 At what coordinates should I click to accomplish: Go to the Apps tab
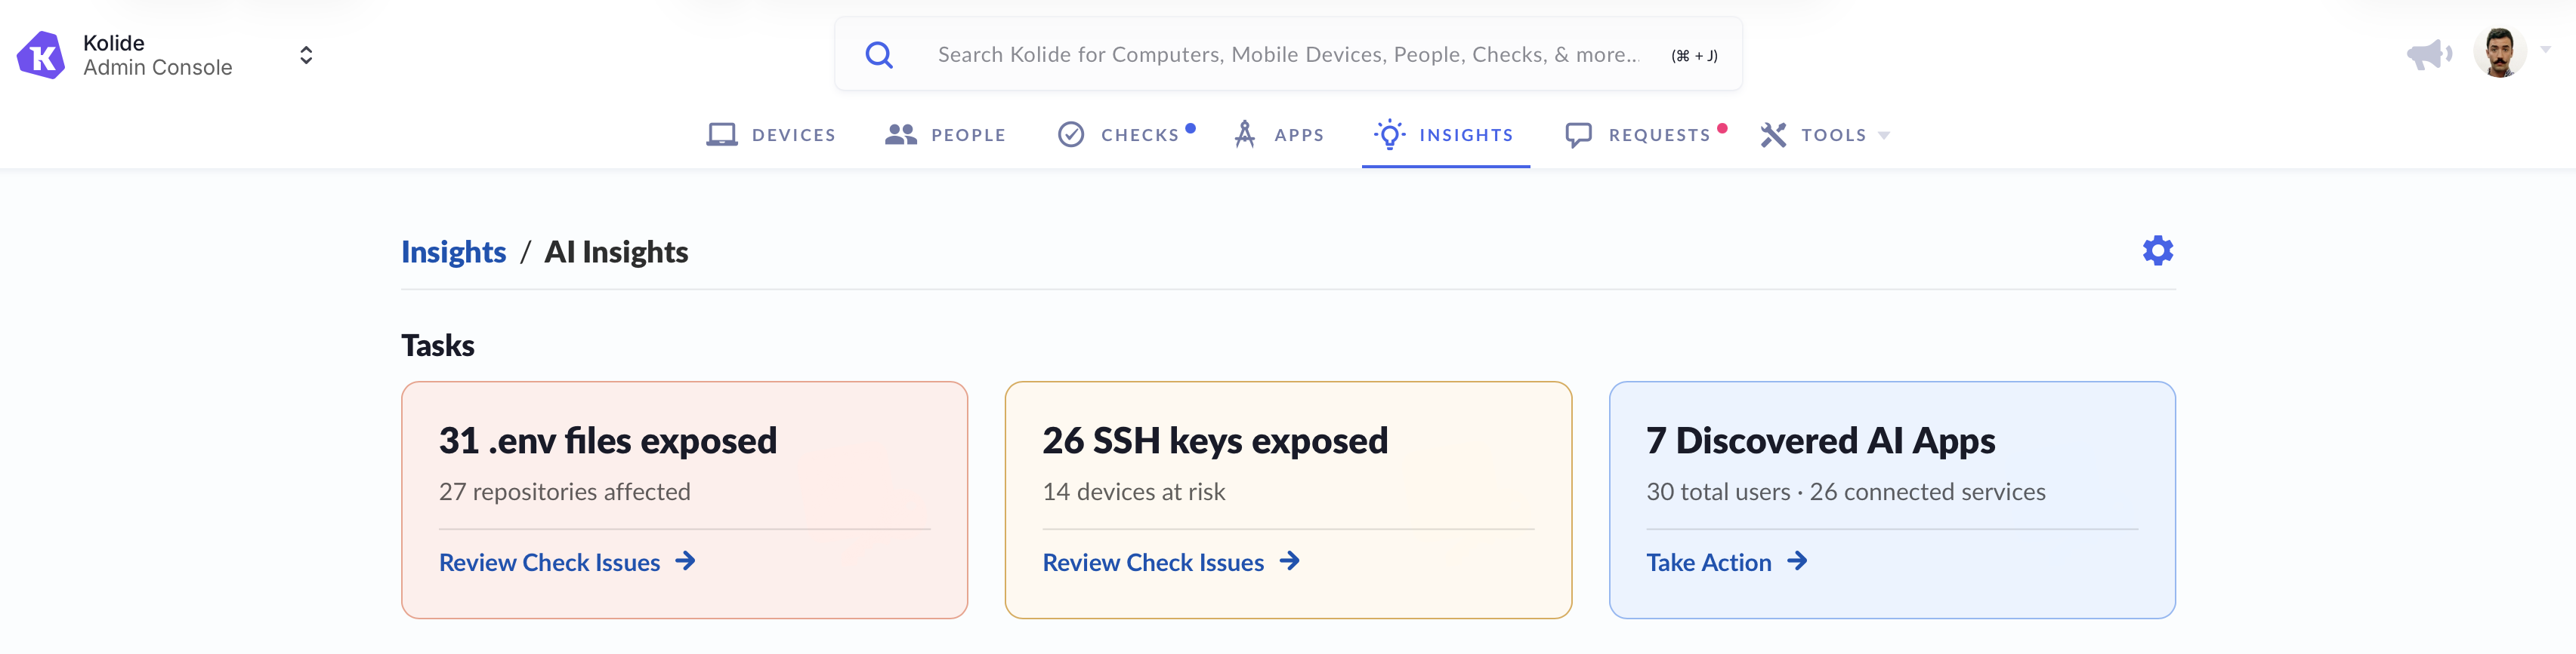pos(1298,135)
